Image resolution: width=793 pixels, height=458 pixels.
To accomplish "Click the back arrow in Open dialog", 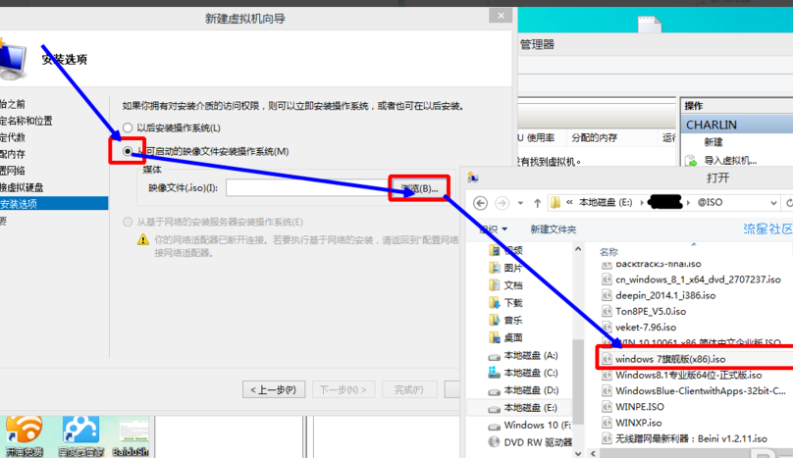I will [481, 203].
